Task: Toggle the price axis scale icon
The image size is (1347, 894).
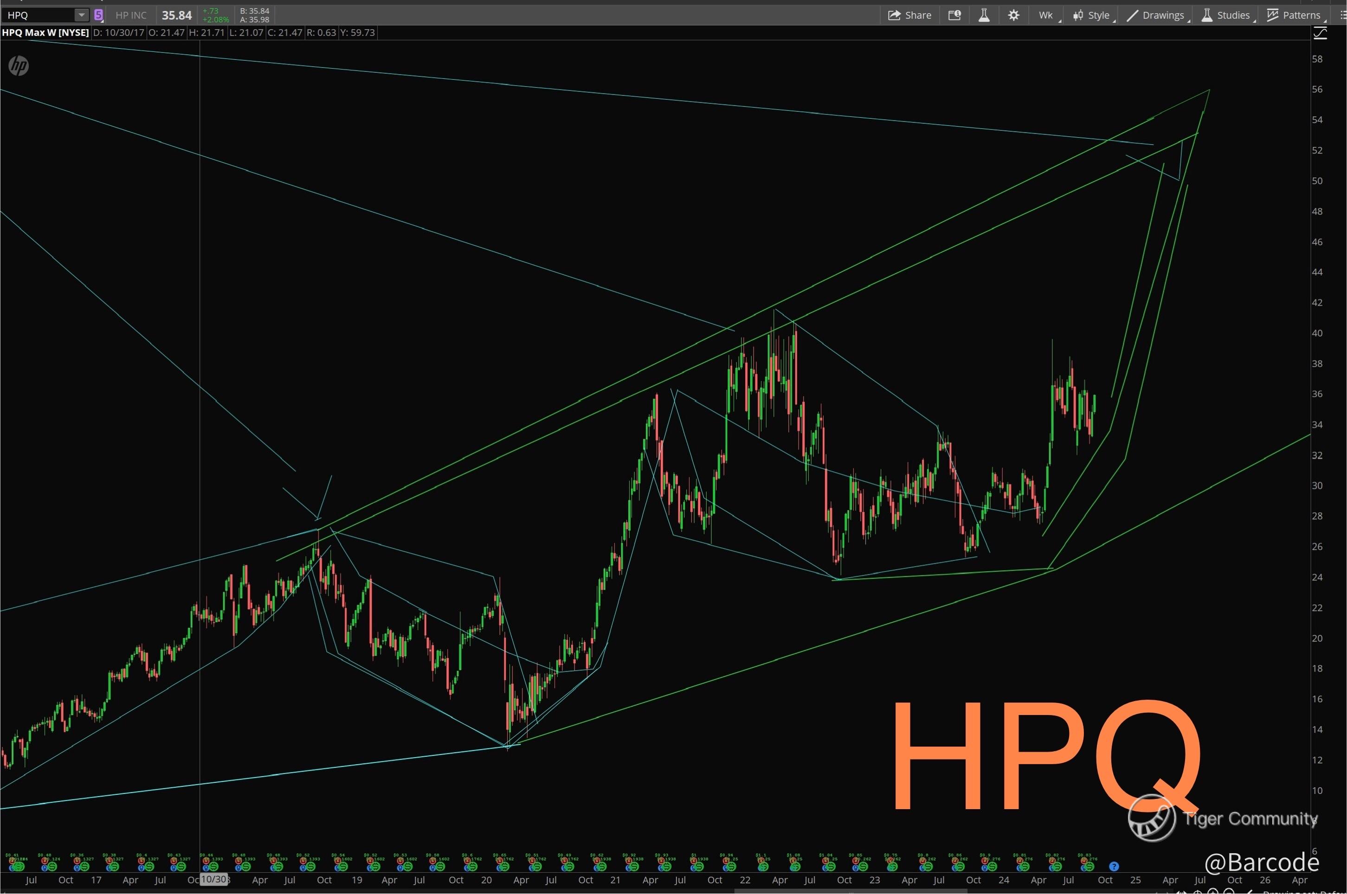Action: [1320, 34]
